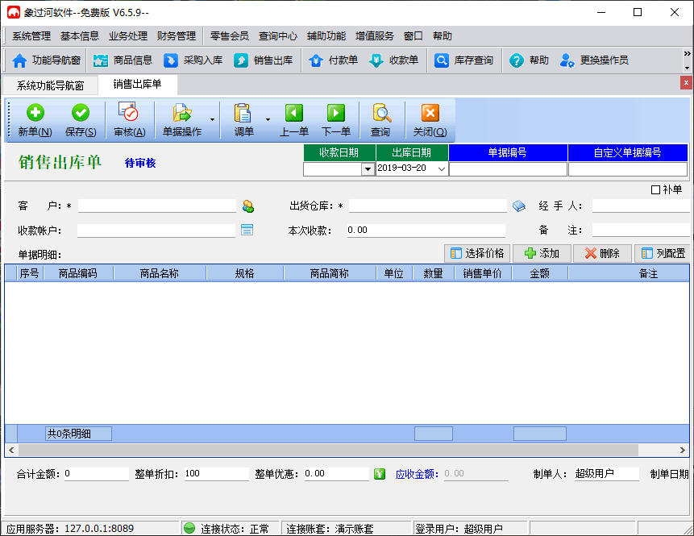The width and height of the screenshot is (694, 536).
Task: Open the 付款单 toolbar icon
Action: coord(333,60)
